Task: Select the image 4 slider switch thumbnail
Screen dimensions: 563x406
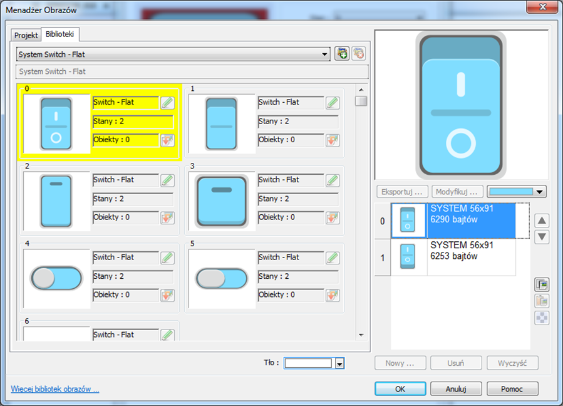Action: 56,279
